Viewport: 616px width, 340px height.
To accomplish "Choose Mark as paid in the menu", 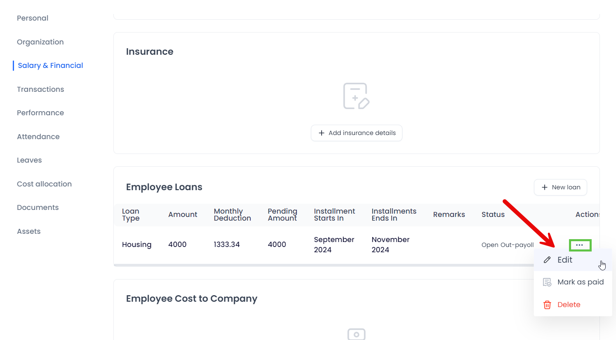I will [580, 282].
